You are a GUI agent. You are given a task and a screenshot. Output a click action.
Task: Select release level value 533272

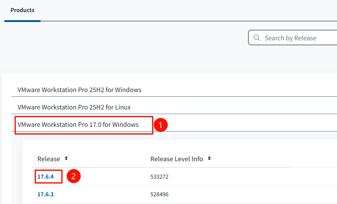(160, 177)
